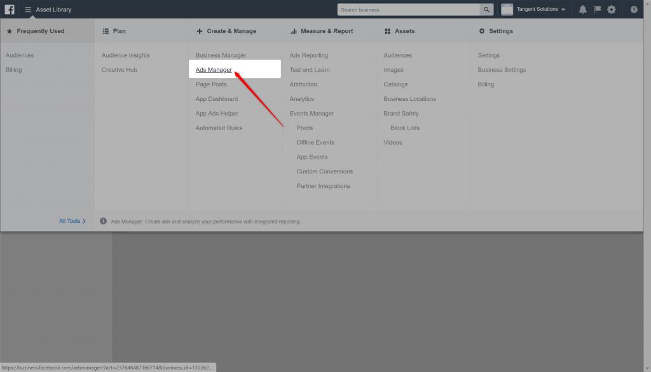
Task: Click the info icon beside the Ads Manager description
Action: point(104,221)
